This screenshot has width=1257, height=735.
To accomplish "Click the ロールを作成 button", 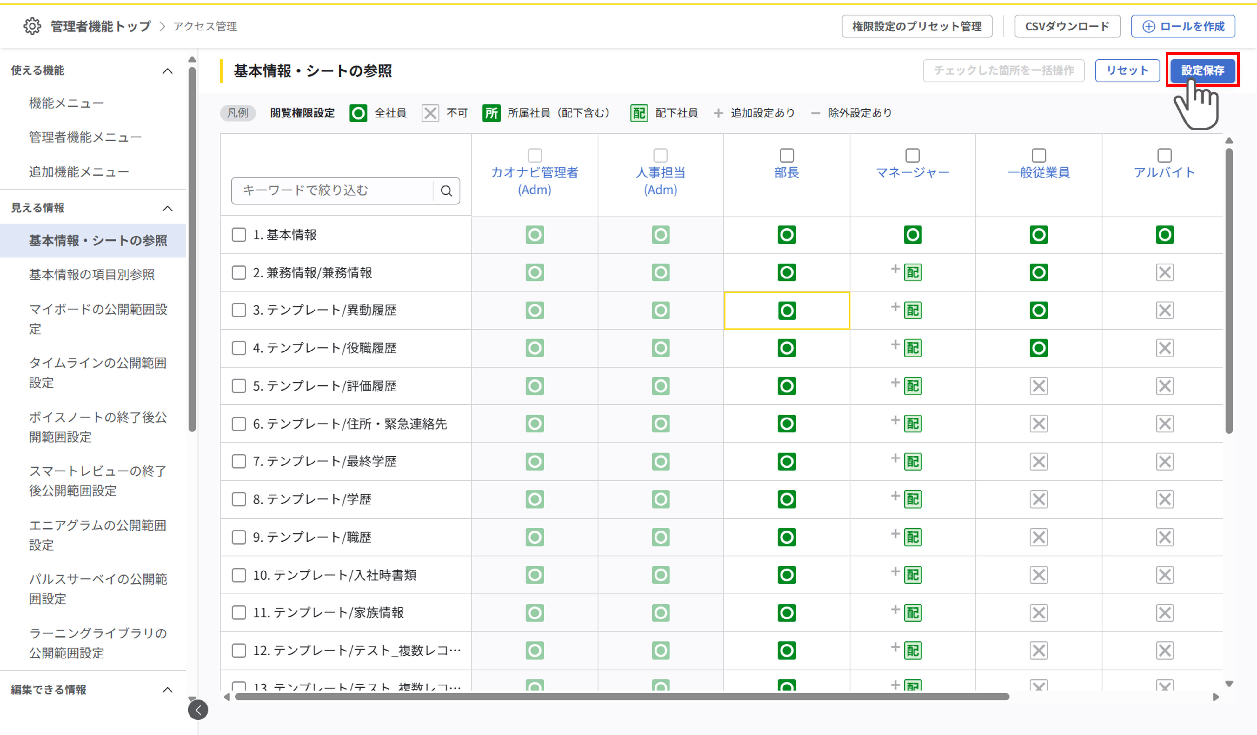I will coord(1183,26).
